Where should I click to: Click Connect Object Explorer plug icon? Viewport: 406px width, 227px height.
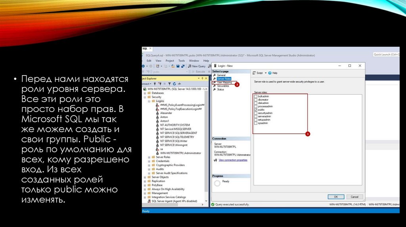point(155,84)
